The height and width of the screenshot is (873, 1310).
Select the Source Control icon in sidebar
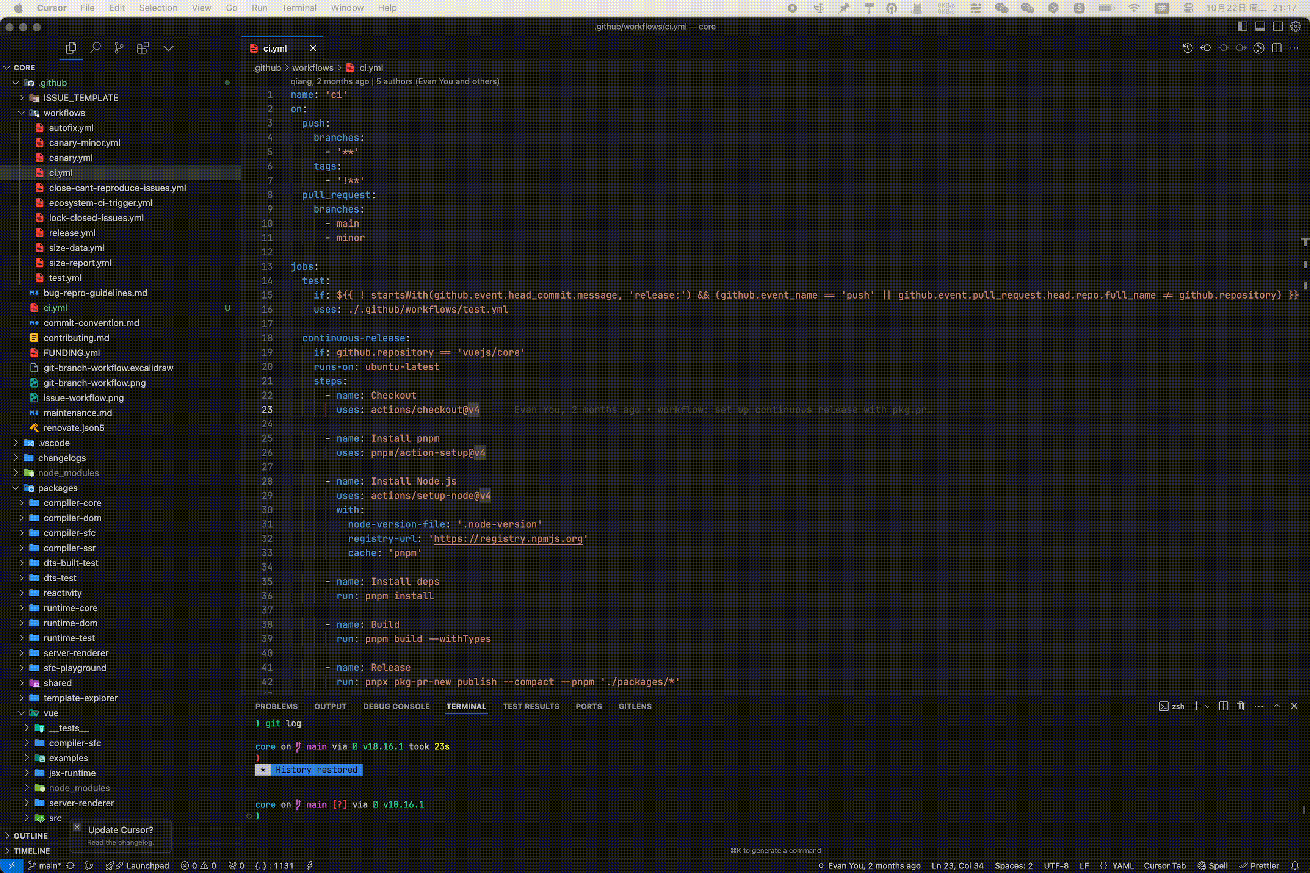pos(119,48)
